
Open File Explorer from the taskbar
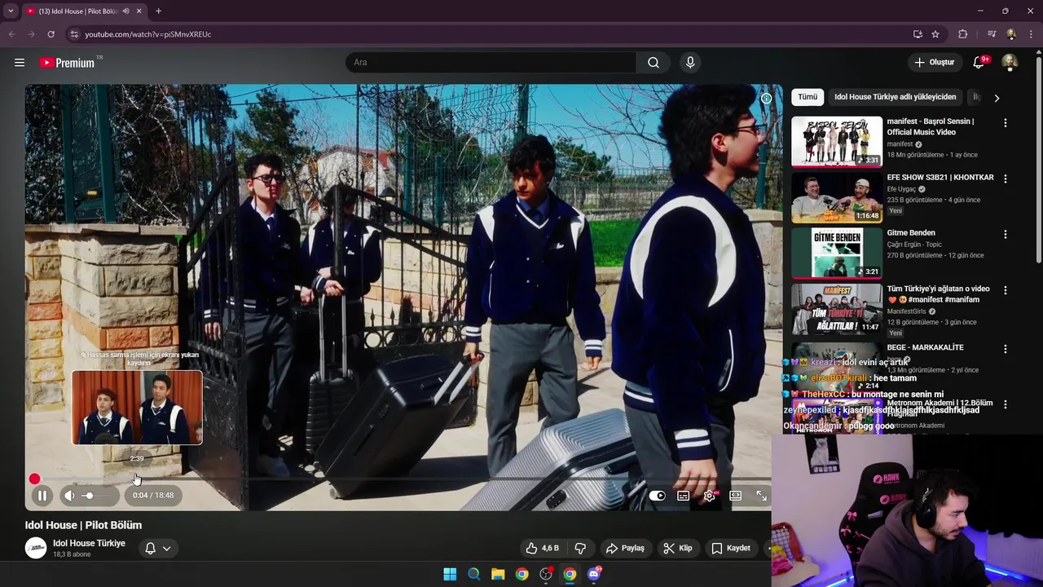tap(498, 574)
